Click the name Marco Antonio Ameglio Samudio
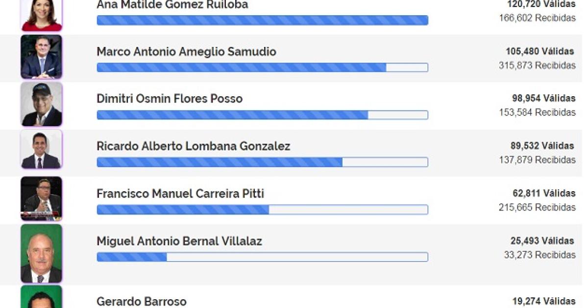 (186, 52)
